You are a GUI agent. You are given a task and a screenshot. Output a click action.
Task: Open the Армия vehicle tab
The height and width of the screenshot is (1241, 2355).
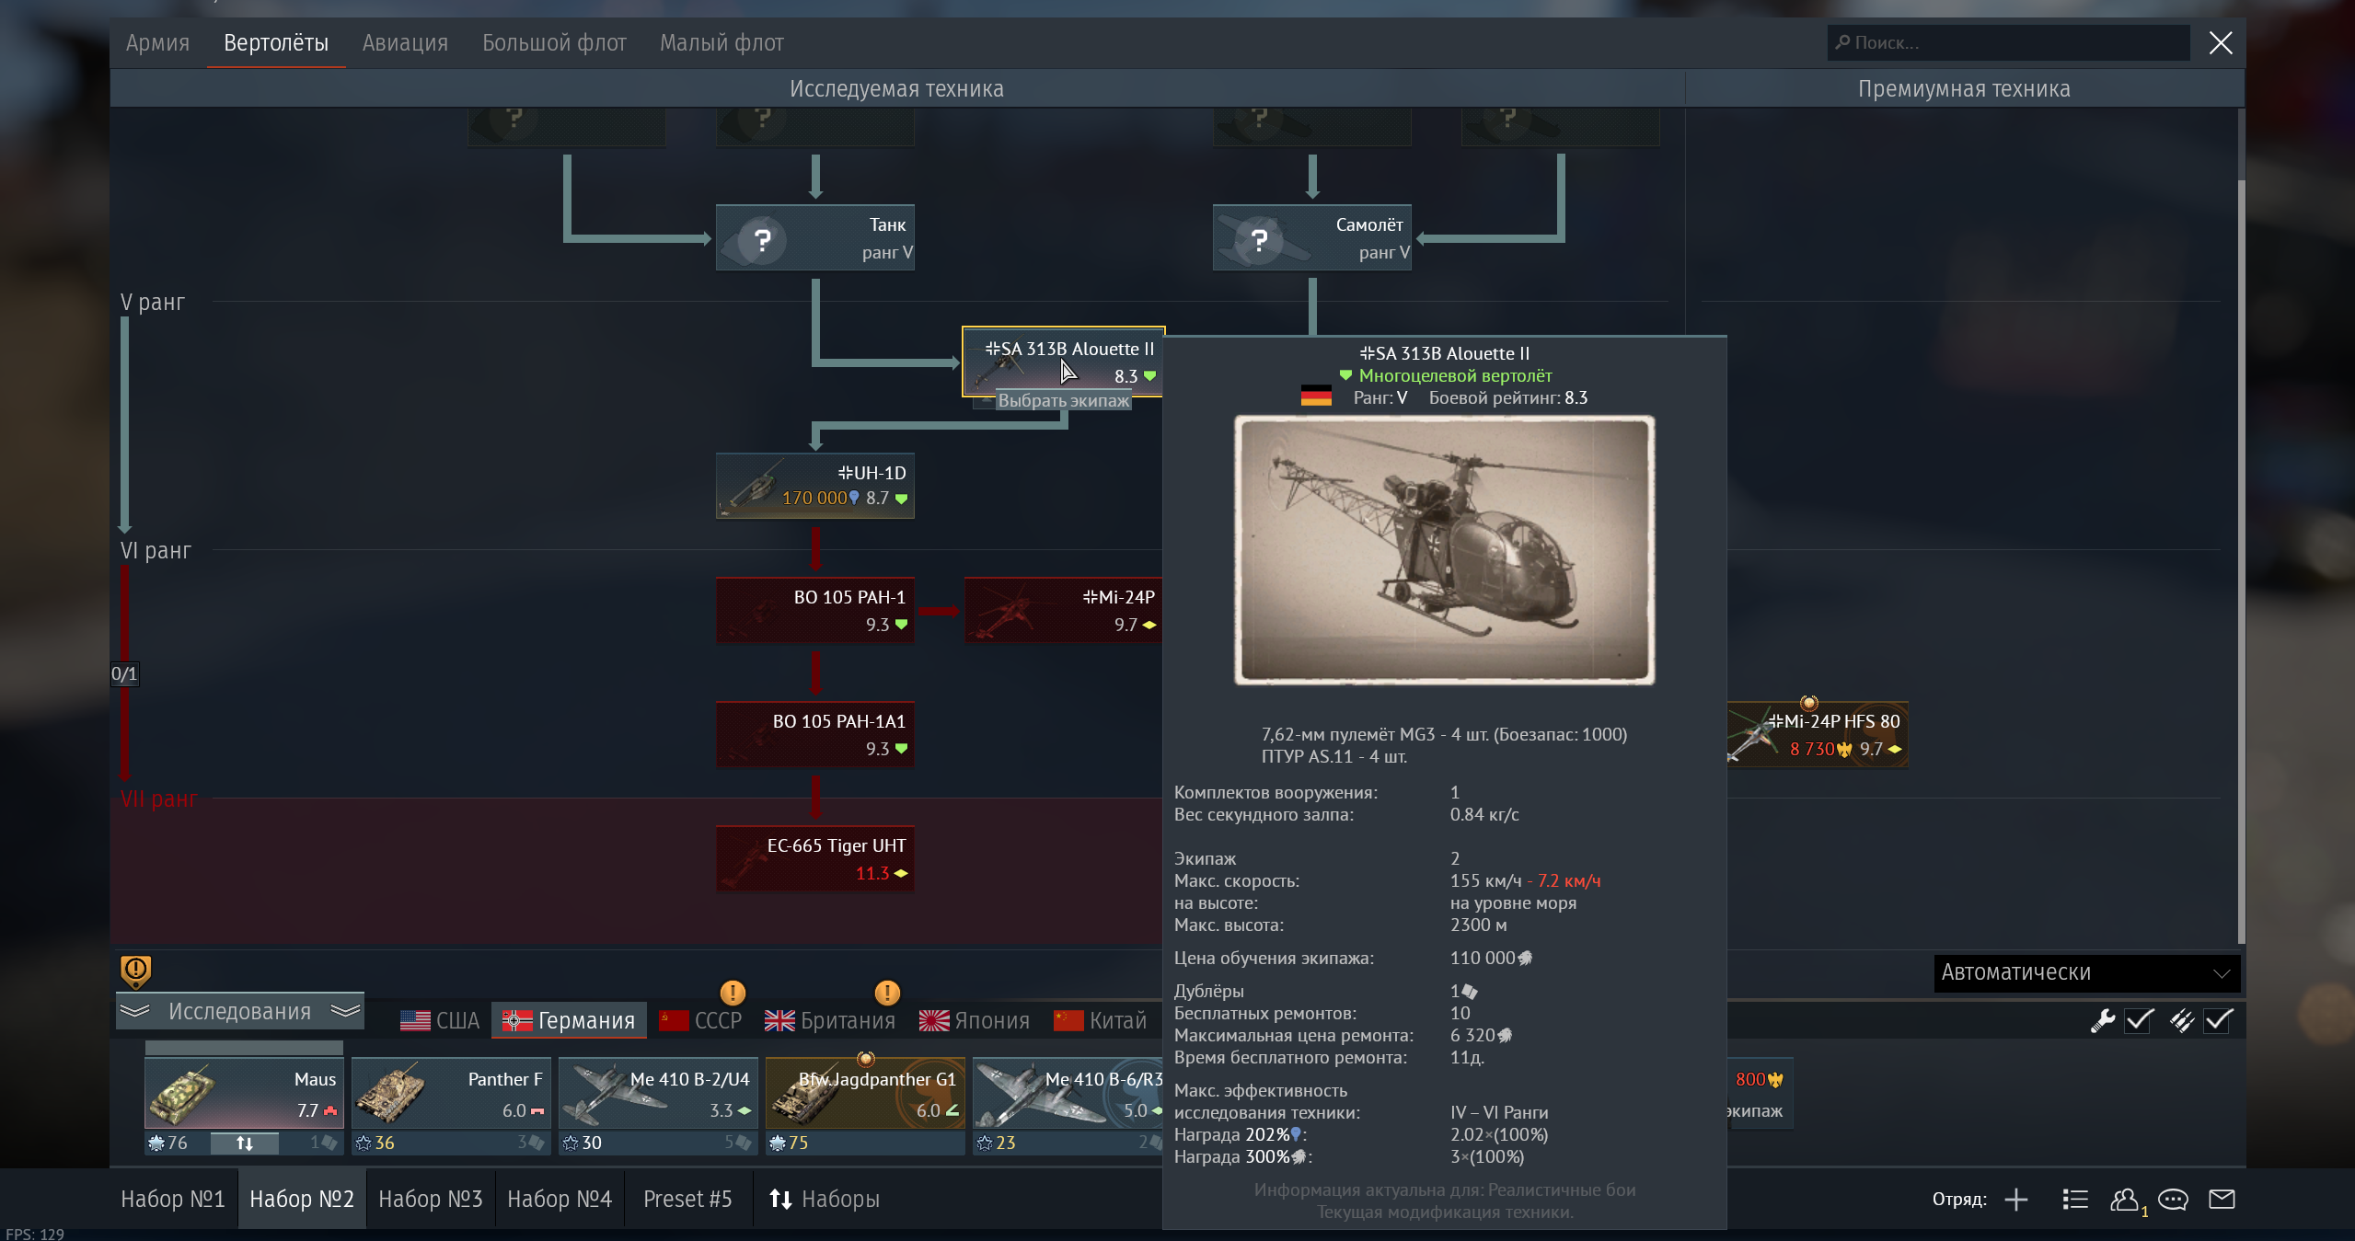point(157,42)
